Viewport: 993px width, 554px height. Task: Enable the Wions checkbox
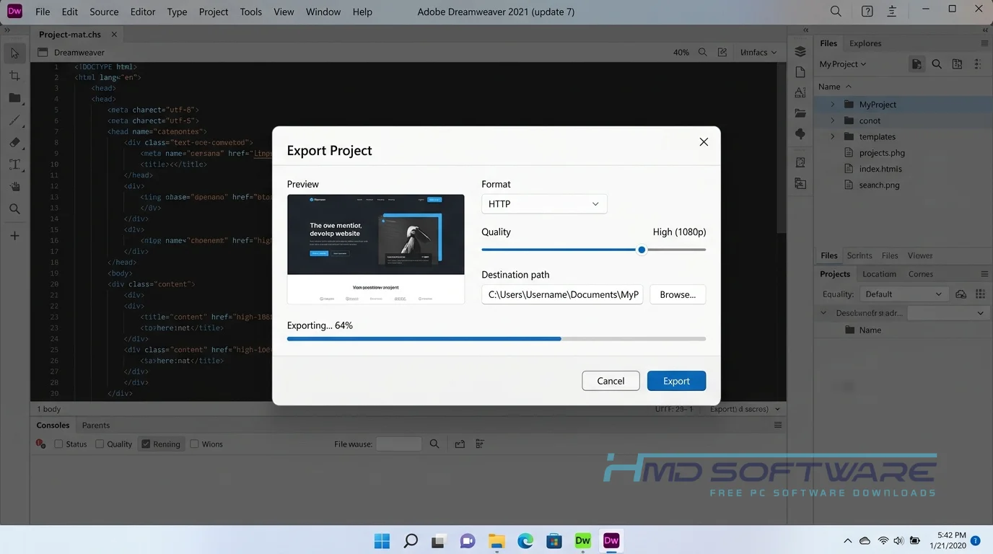[x=194, y=444]
